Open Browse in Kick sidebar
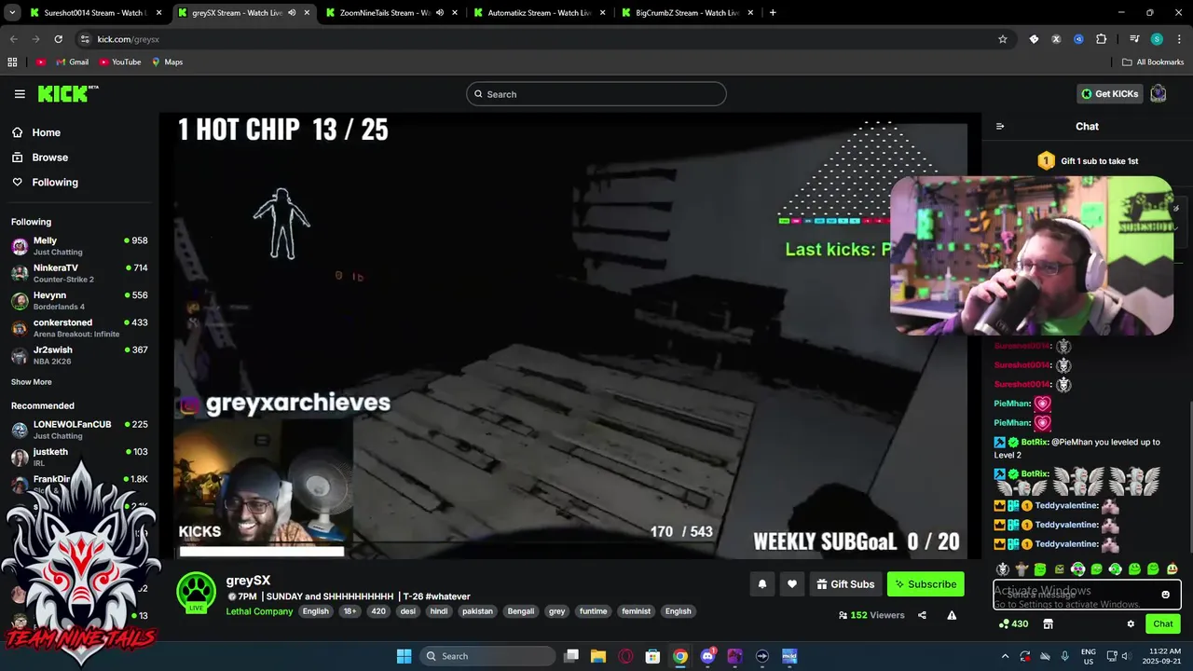This screenshot has width=1193, height=671. pyautogui.click(x=49, y=157)
